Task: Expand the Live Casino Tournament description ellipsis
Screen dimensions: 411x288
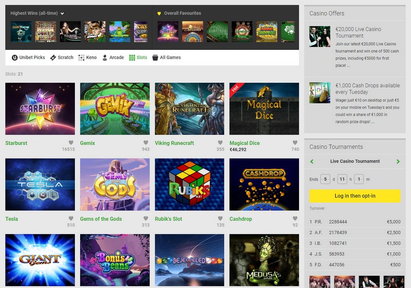Action: coord(349,66)
